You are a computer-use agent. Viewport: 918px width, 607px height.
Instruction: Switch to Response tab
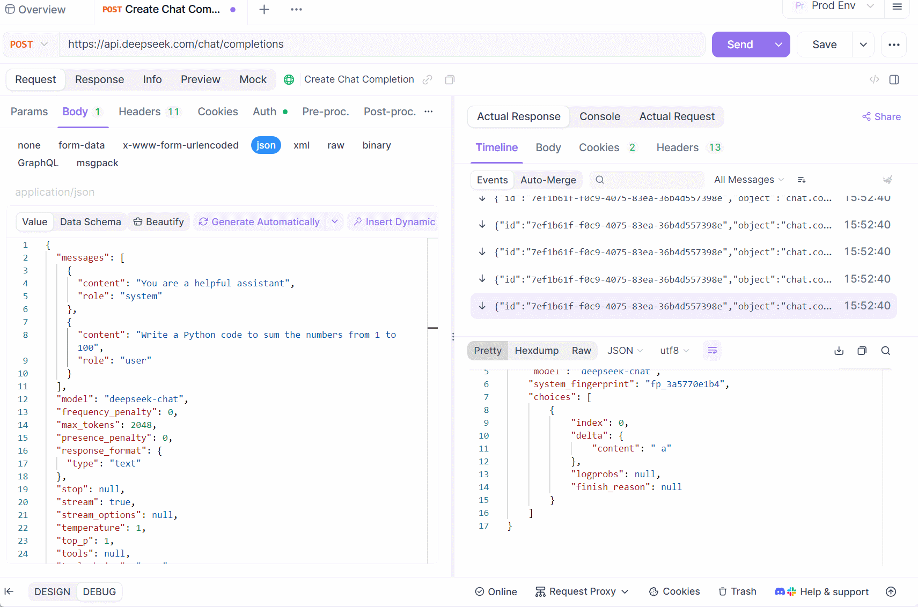[x=100, y=79]
